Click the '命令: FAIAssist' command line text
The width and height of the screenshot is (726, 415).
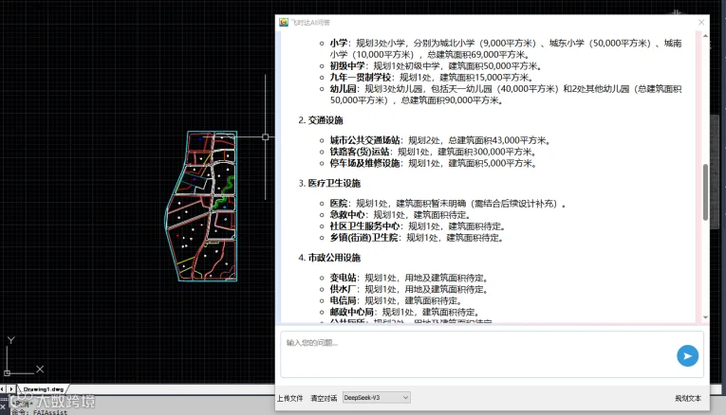coord(40,412)
